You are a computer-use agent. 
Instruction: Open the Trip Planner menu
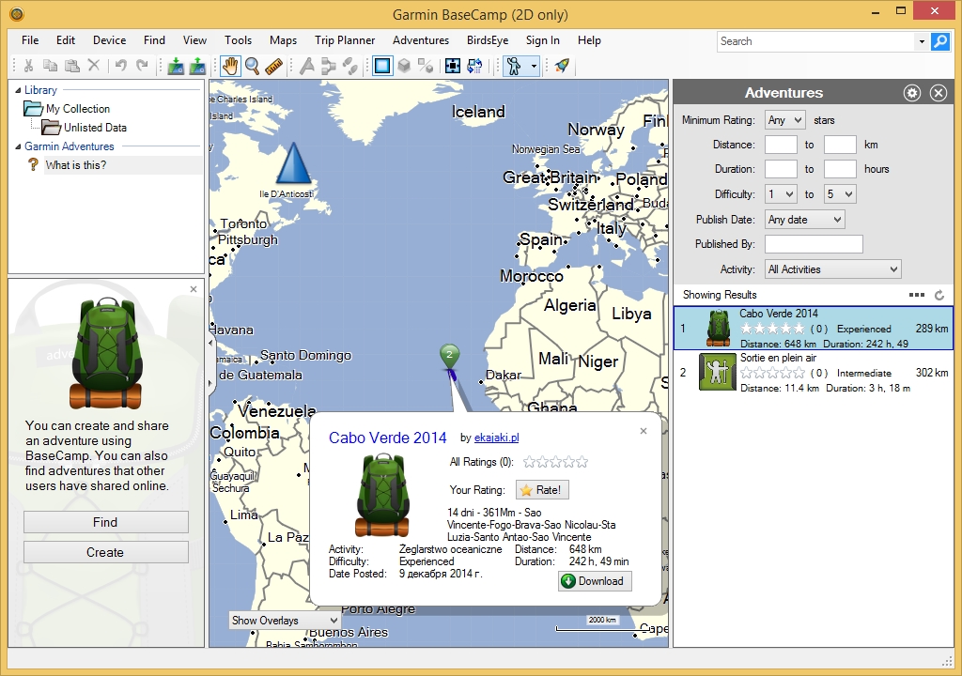click(345, 39)
